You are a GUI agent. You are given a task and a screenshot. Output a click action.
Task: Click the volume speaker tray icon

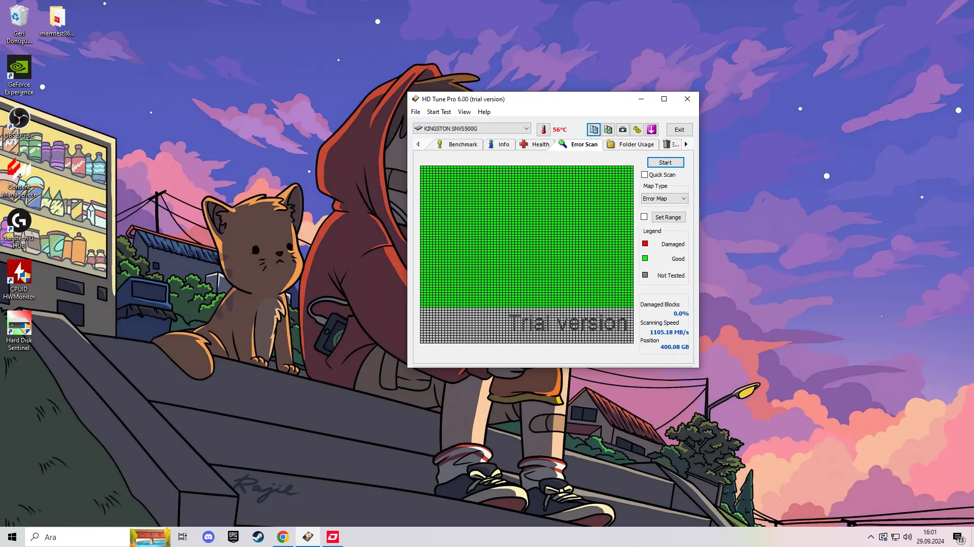point(908,537)
